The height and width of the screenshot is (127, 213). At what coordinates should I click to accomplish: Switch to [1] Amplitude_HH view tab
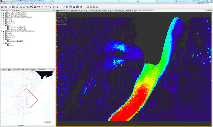(63, 11)
